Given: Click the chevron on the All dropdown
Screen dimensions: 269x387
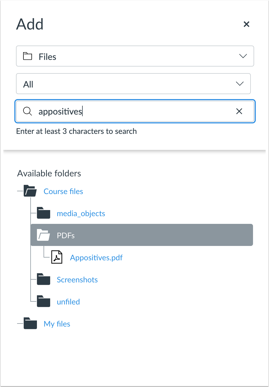Looking at the screenshot, I should 240,84.
